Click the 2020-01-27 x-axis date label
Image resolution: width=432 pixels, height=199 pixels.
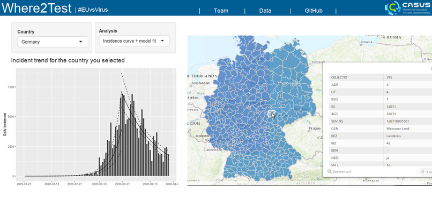24,184
